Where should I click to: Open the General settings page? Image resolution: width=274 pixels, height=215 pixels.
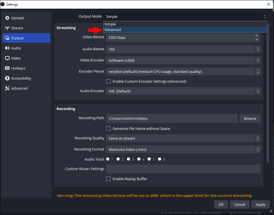[x=26, y=18]
